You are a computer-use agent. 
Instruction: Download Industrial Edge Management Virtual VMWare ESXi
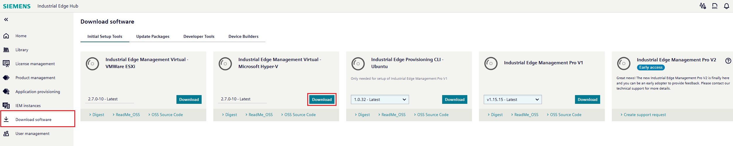(x=189, y=99)
